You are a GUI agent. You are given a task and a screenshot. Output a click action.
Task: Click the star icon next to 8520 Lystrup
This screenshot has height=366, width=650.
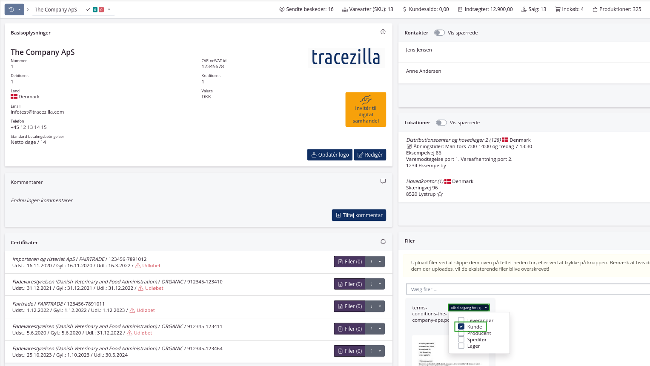[x=440, y=194]
